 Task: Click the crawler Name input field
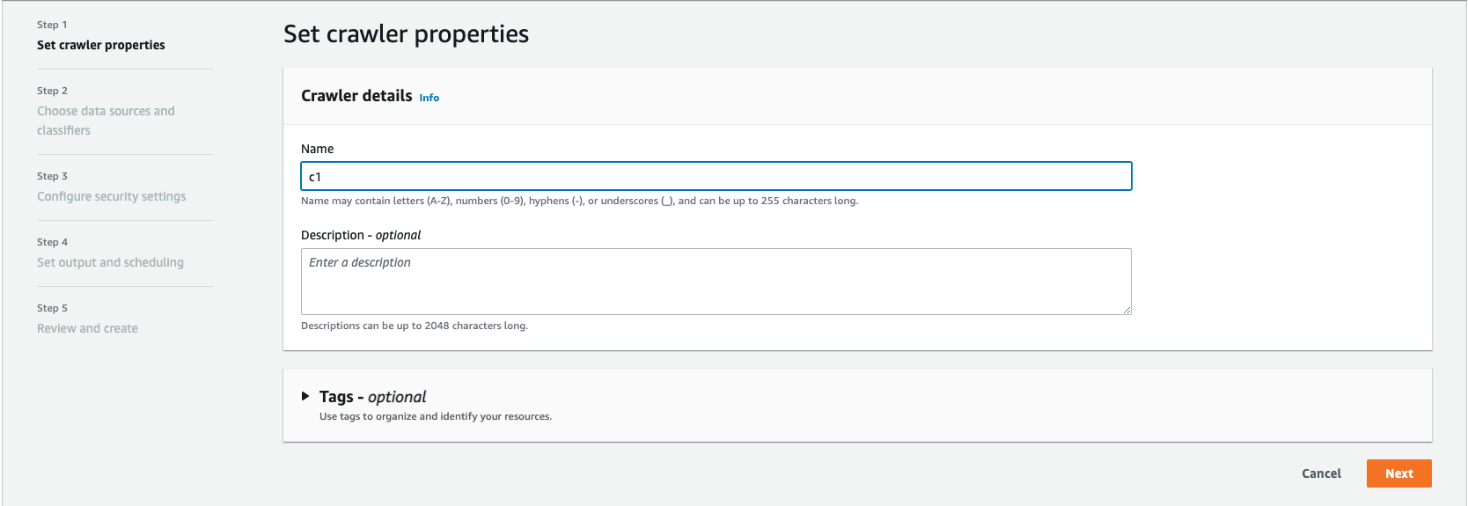click(715, 177)
